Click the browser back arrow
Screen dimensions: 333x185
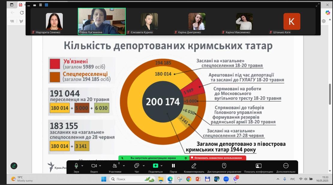click(13, 13)
